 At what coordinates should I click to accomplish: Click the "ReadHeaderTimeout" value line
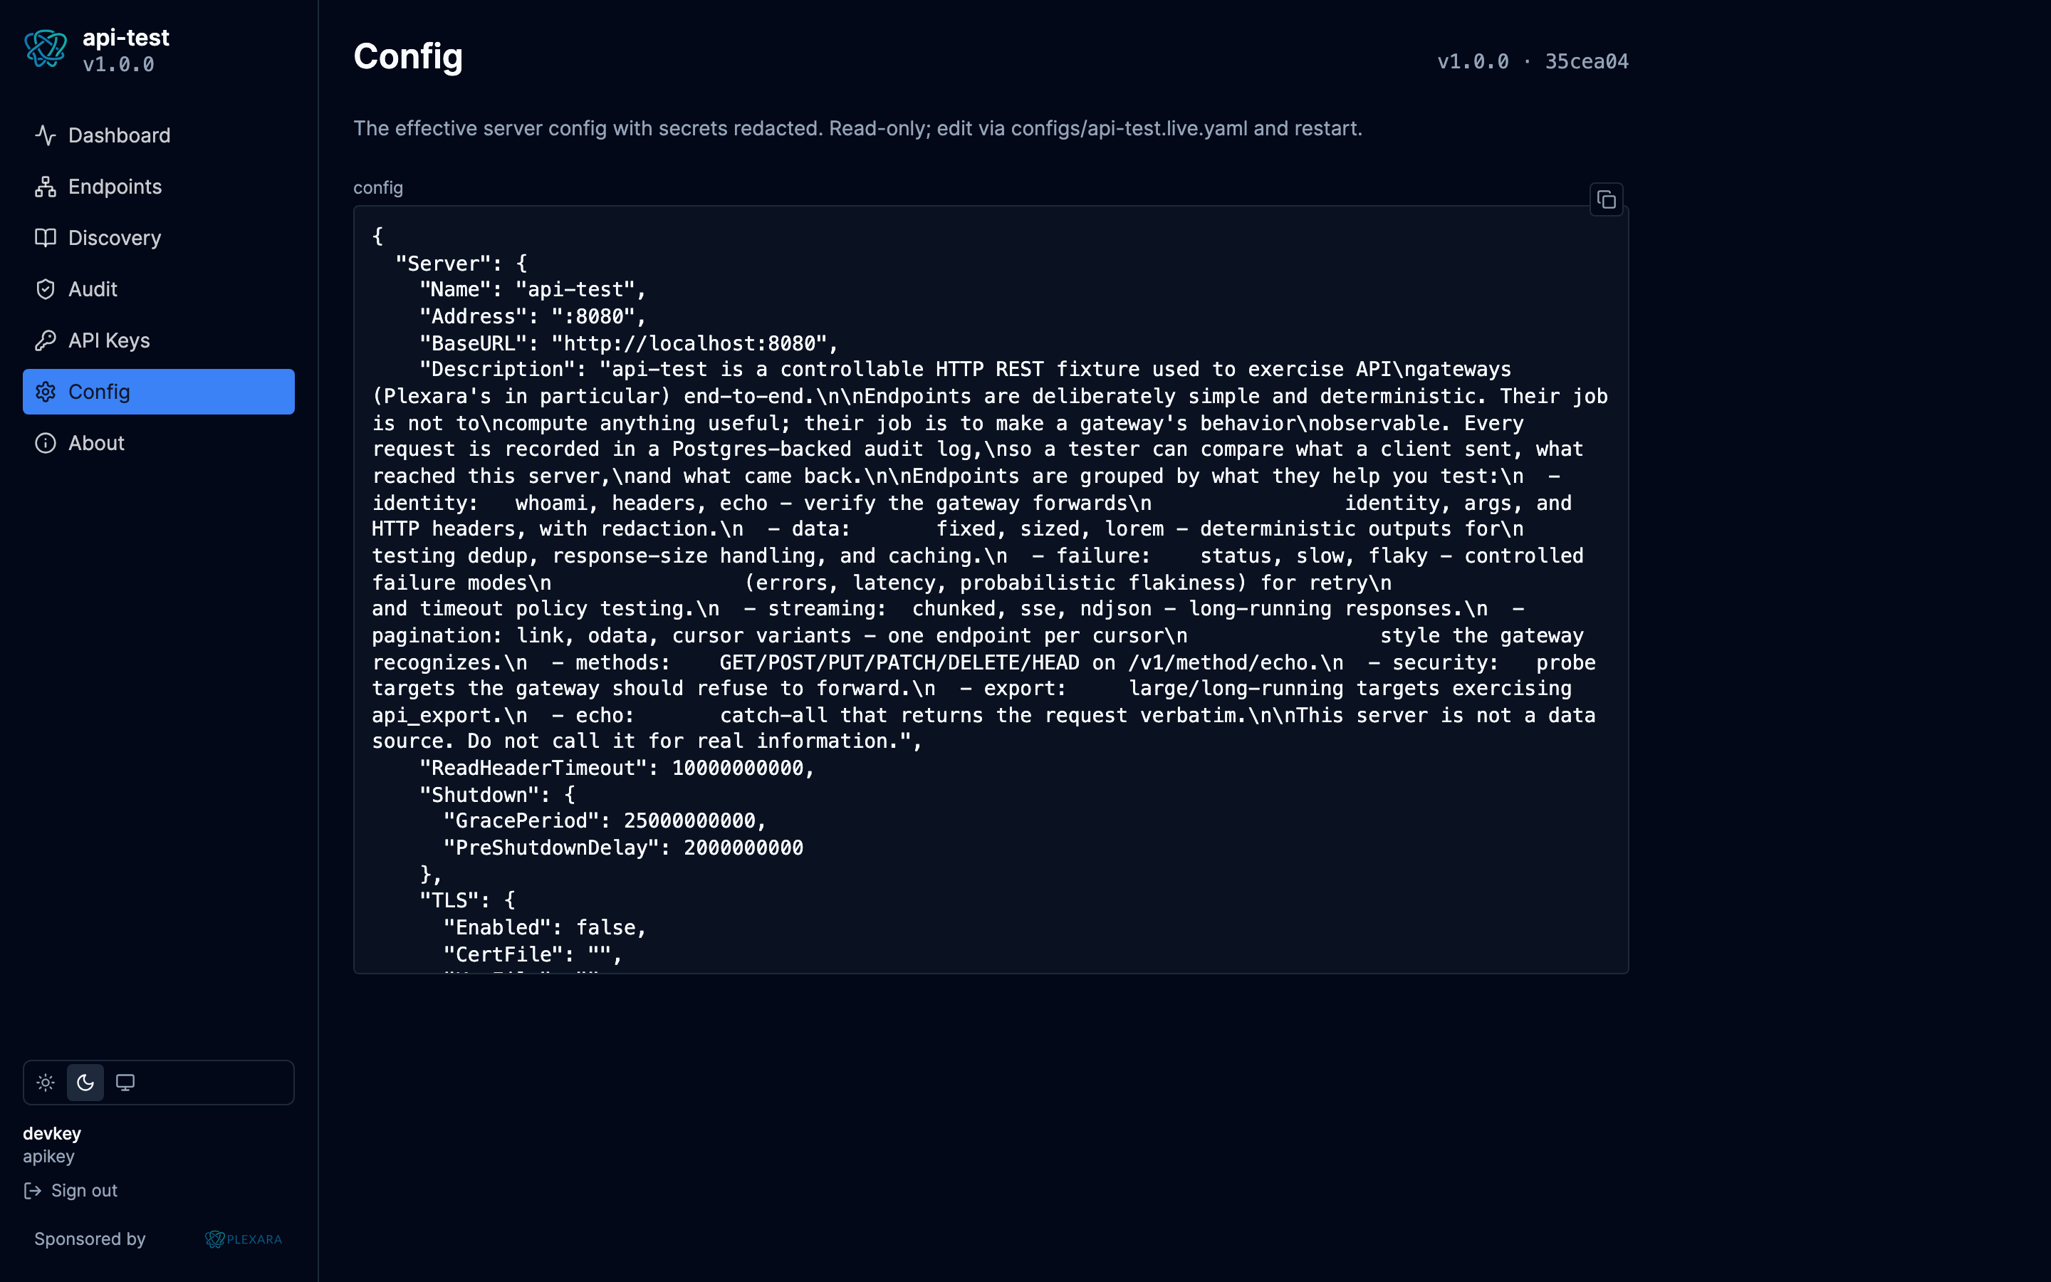[617, 768]
